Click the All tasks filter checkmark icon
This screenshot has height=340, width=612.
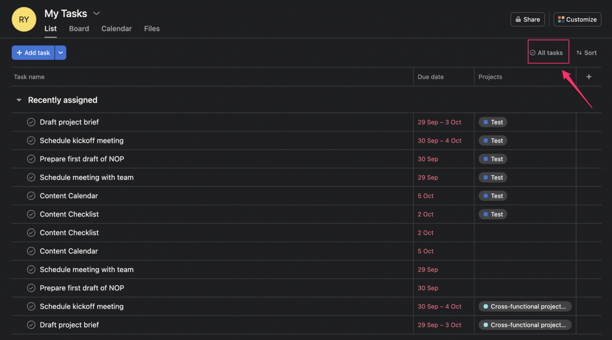(x=532, y=53)
